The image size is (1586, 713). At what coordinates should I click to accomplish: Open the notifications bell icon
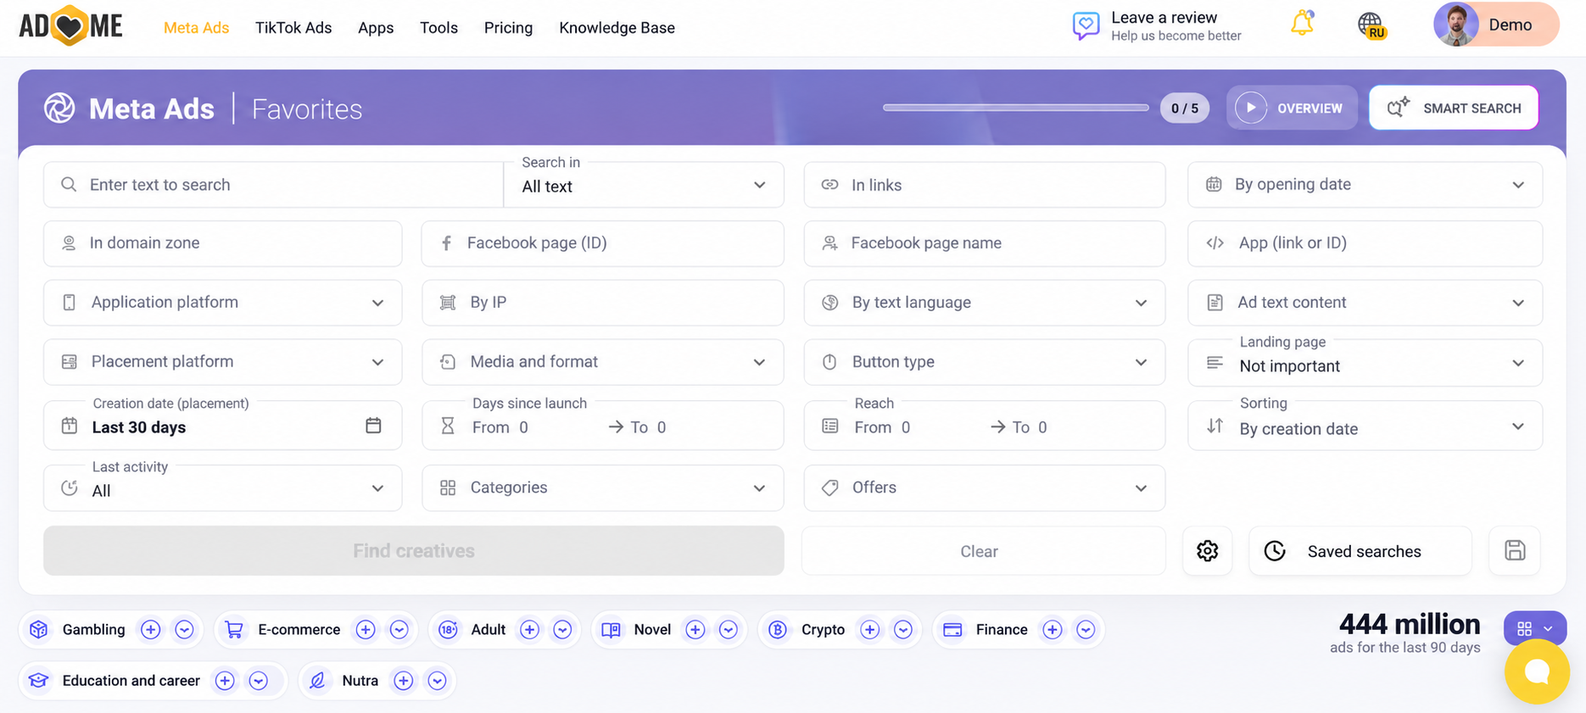[1302, 24]
